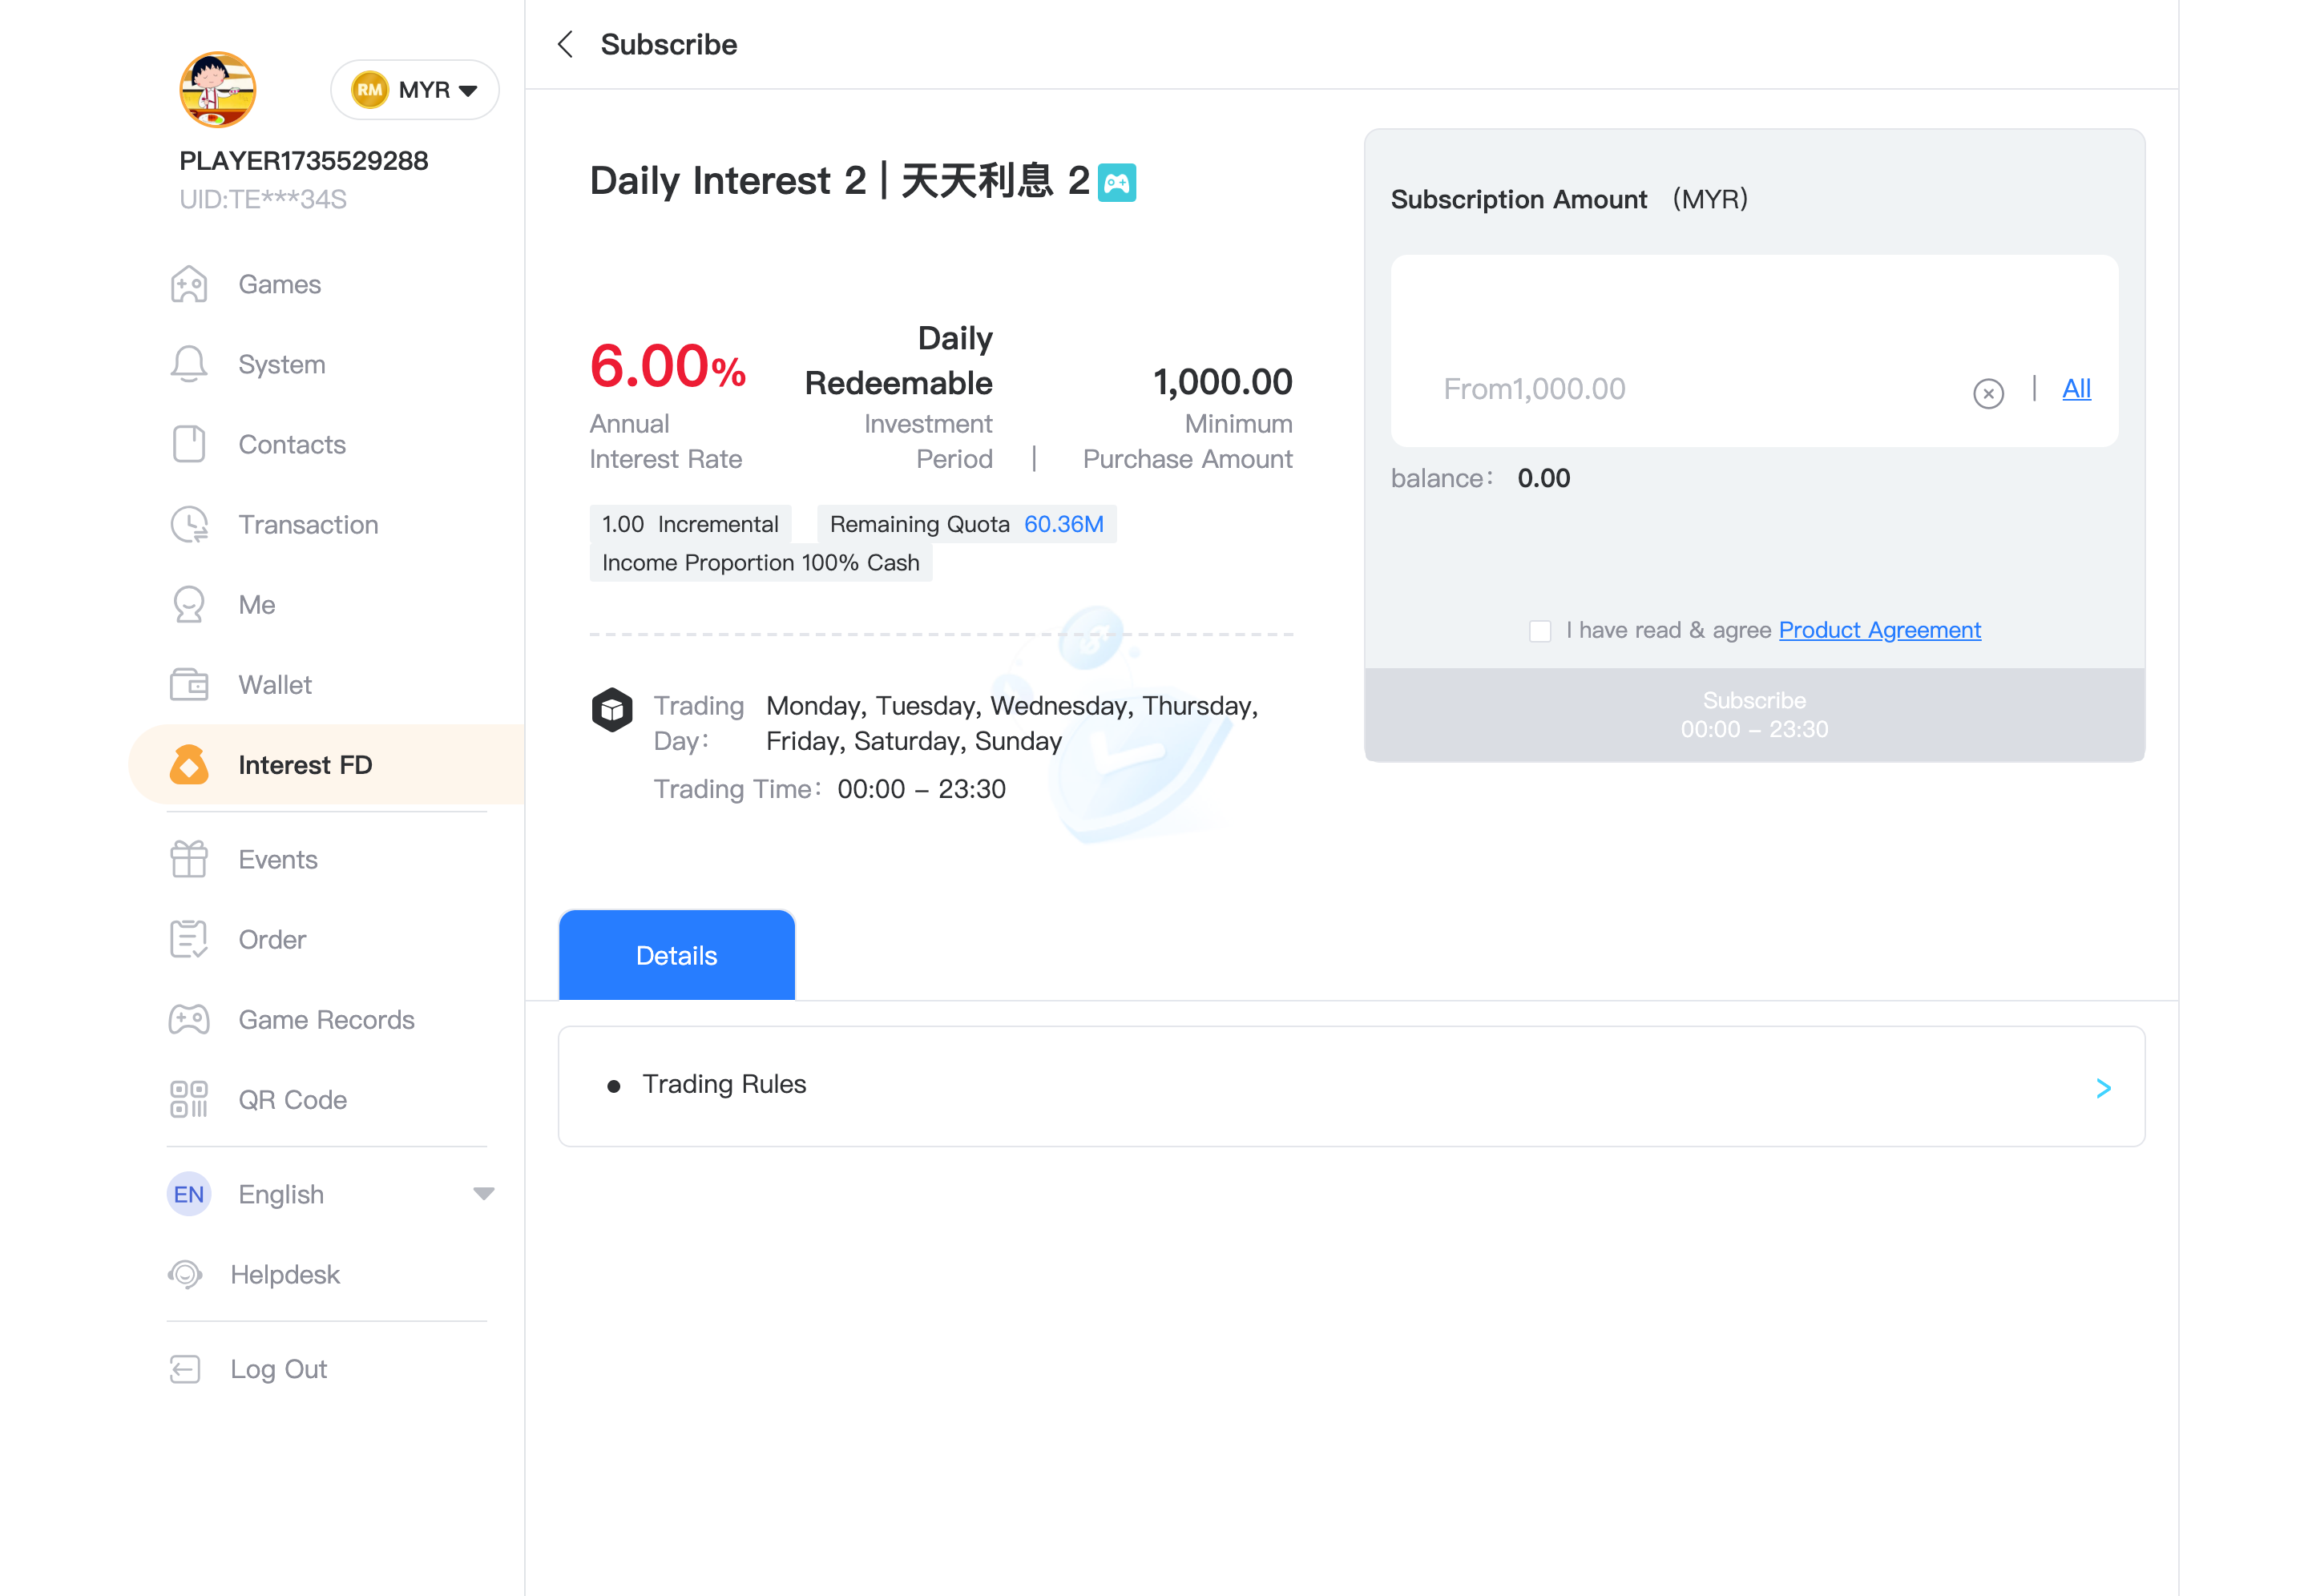2308x1596 pixels.
Task: Expand Trading Rules with the chevron
Action: pyautogui.click(x=2104, y=1088)
